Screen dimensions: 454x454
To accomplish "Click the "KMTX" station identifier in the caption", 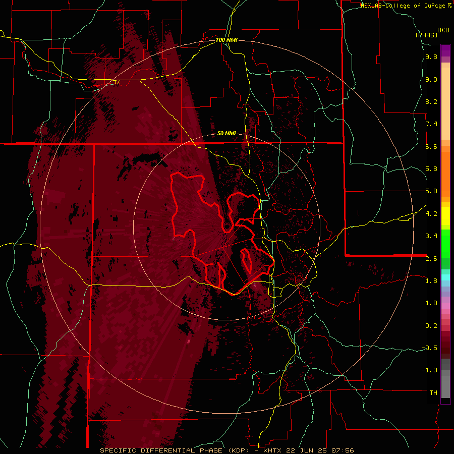I will (x=273, y=450).
